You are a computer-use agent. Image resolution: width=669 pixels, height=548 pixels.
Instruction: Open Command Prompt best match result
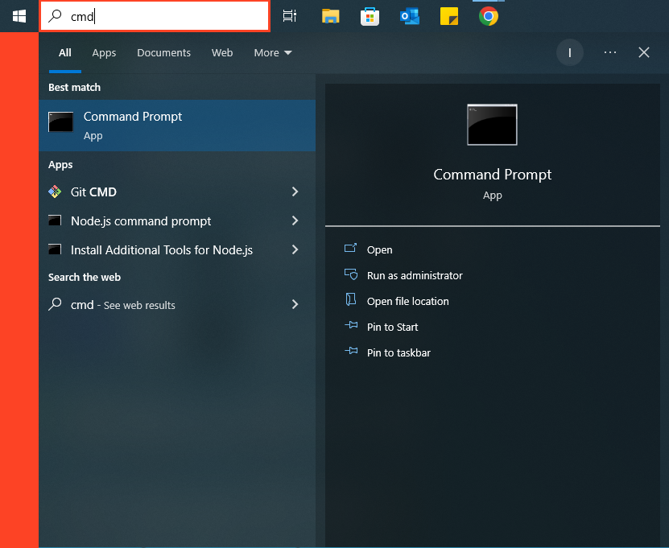point(177,126)
